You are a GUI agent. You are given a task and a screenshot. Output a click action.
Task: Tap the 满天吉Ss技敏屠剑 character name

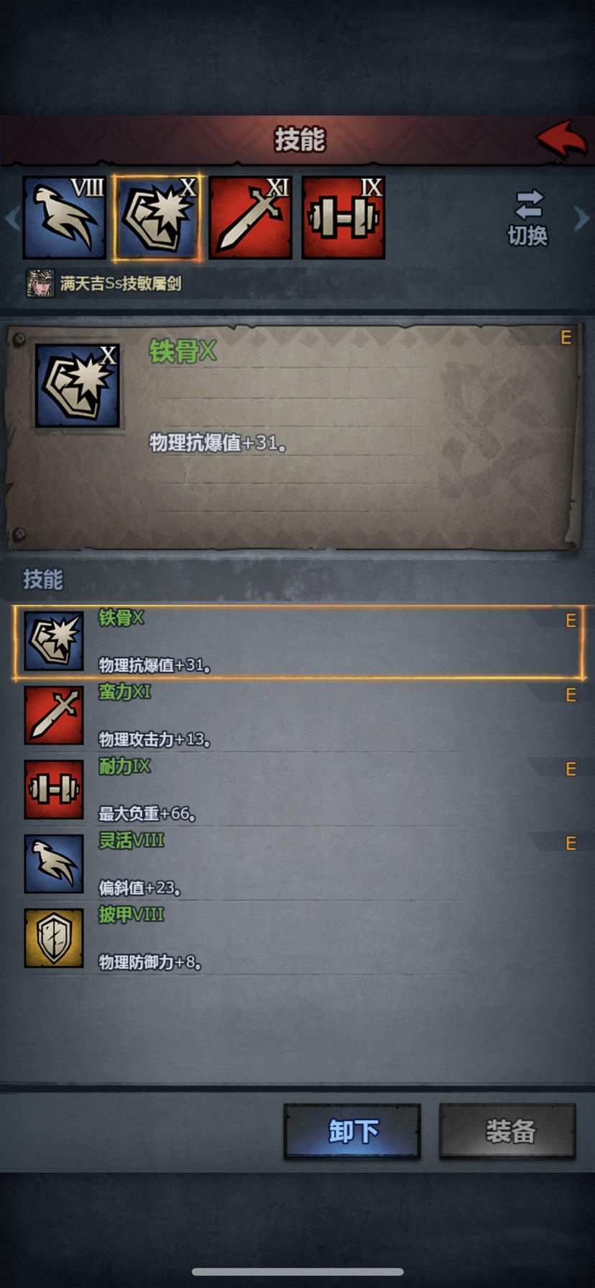[x=121, y=283]
